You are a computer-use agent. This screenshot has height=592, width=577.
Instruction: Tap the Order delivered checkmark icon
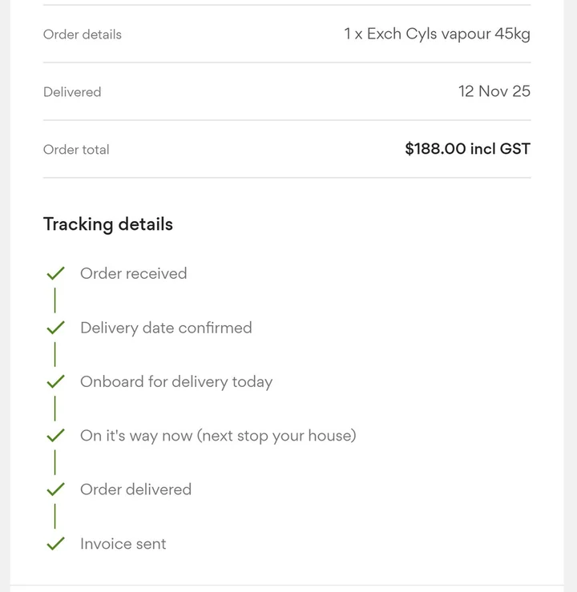pyautogui.click(x=55, y=489)
